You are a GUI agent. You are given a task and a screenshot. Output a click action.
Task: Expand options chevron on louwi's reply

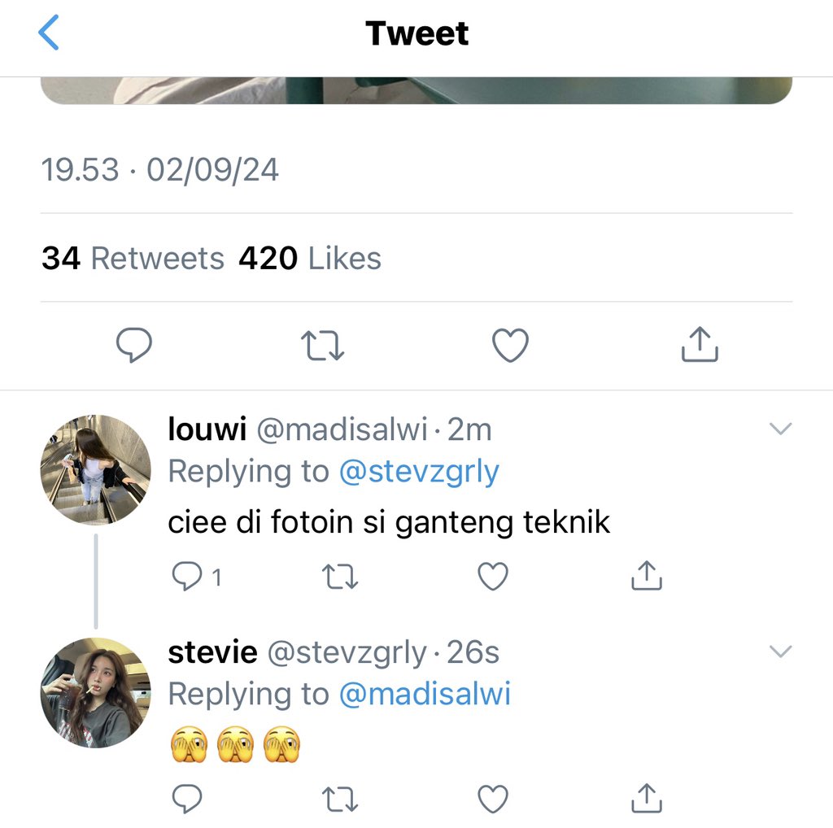pyautogui.click(x=780, y=429)
